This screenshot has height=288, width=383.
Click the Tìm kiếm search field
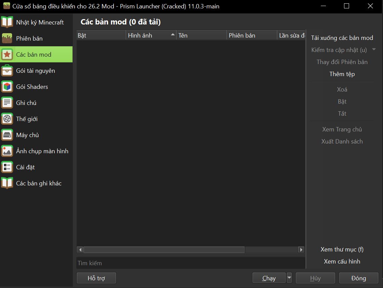(x=191, y=263)
